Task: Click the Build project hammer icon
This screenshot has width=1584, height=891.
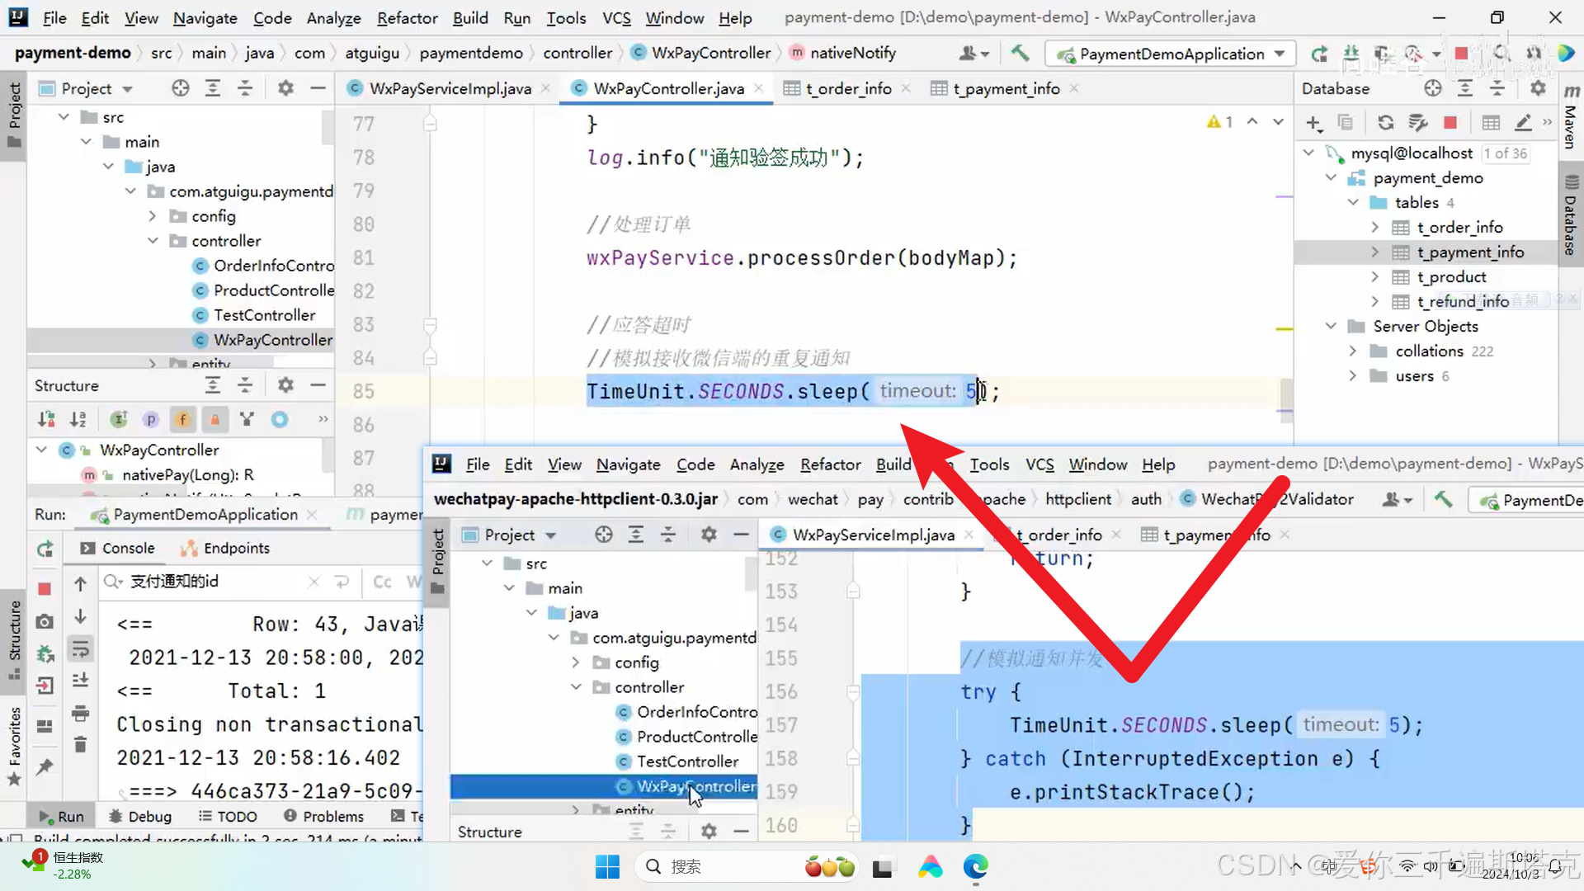Action: click(x=1020, y=54)
